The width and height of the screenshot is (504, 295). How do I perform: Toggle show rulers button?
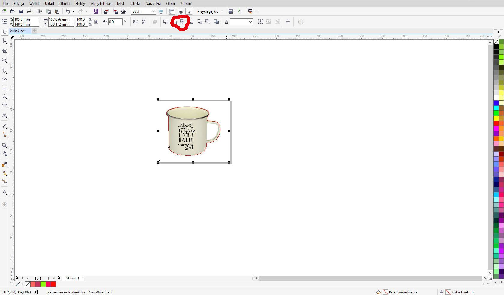172,11
